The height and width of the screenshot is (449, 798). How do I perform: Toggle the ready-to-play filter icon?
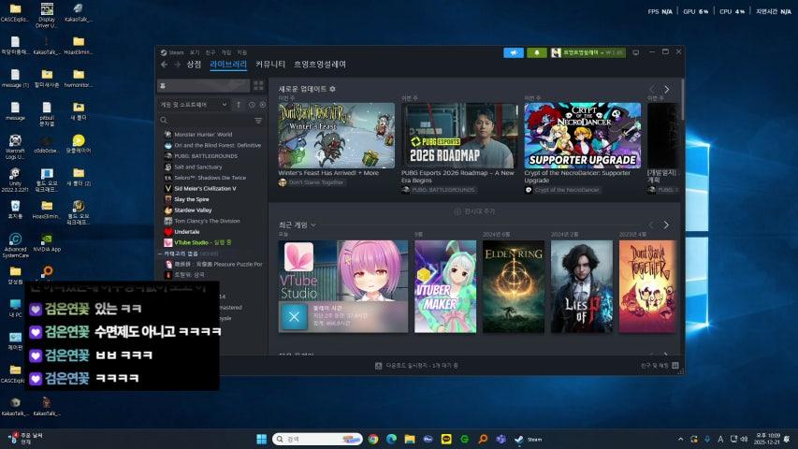pos(261,105)
